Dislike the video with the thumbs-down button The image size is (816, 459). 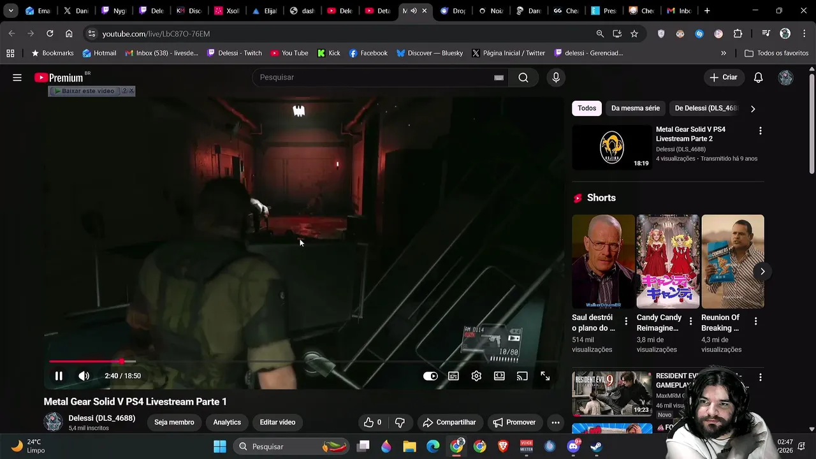pyautogui.click(x=400, y=422)
